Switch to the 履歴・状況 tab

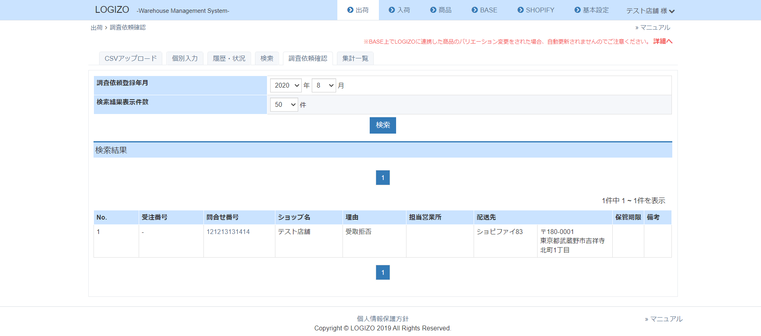pyautogui.click(x=229, y=58)
